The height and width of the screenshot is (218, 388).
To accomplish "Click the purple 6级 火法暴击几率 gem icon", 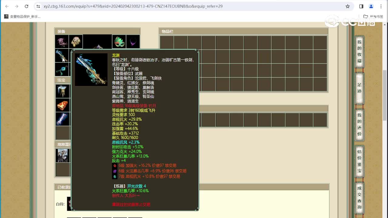I will tap(115, 171).
